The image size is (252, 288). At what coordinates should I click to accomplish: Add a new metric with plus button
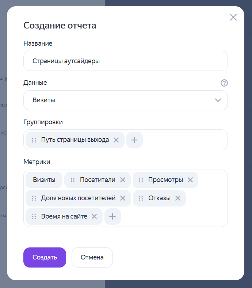tap(112, 216)
